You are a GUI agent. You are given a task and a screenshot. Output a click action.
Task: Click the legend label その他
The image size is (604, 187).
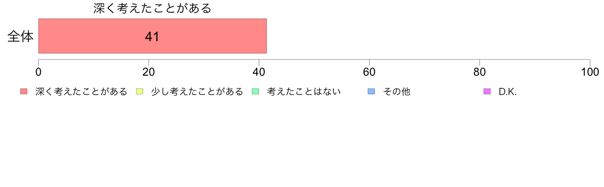[397, 91]
